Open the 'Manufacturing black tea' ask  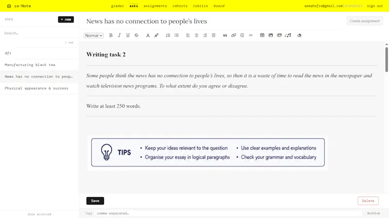tap(39, 65)
